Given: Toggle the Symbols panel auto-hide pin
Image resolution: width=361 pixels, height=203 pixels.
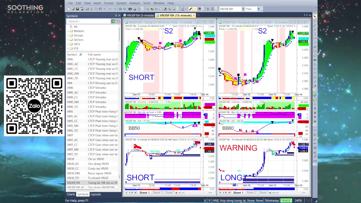Looking at the screenshot, I should 116,16.
